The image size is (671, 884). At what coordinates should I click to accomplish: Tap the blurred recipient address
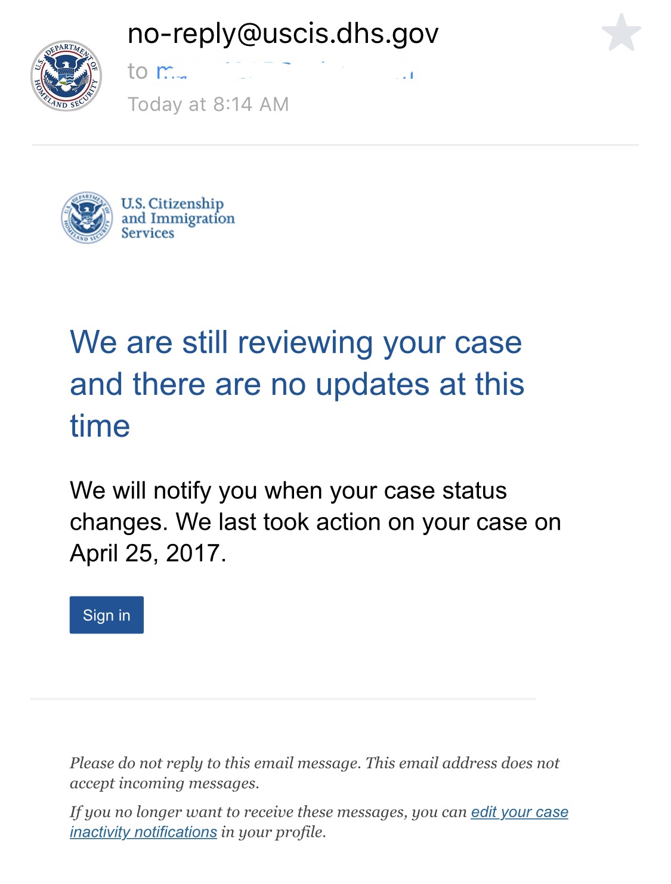(x=285, y=71)
